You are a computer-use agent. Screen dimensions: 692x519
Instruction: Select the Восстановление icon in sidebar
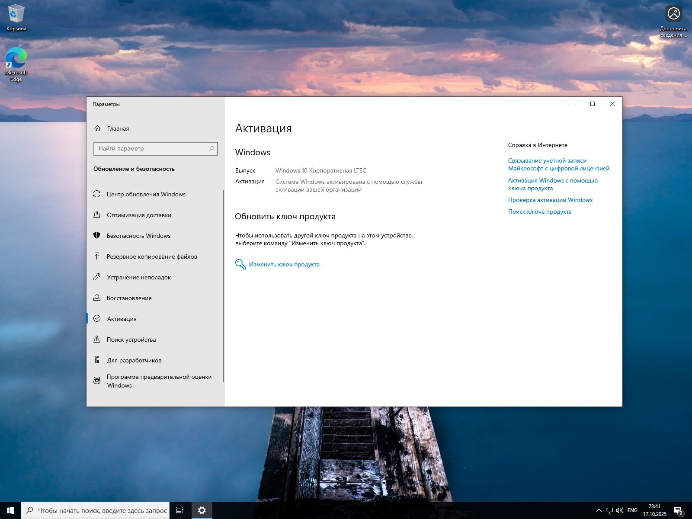[x=97, y=298]
